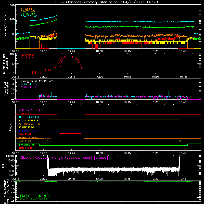Click the FRONT SEGMENTS legend label
This screenshot has width=204, height=204.
(35, 196)
